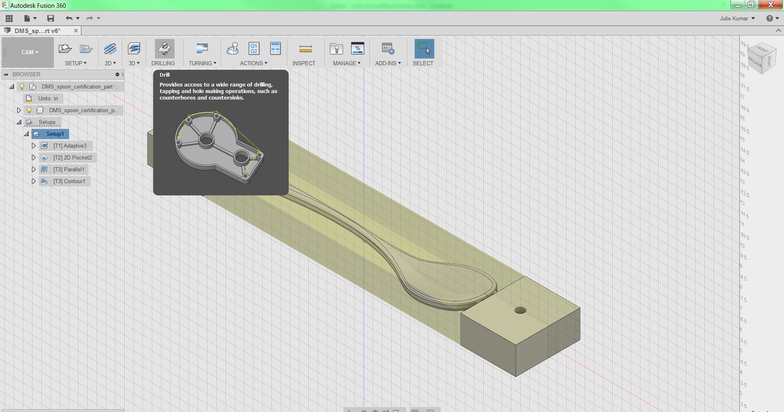The image size is (784, 412).
Task: Open the ACTIONS dropdown menu
Action: (x=254, y=63)
